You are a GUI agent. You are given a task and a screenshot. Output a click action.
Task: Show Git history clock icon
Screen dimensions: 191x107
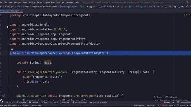pyautogui.click(x=166, y=7)
